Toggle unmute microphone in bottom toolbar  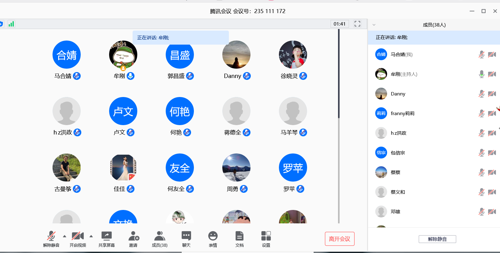click(x=51, y=236)
